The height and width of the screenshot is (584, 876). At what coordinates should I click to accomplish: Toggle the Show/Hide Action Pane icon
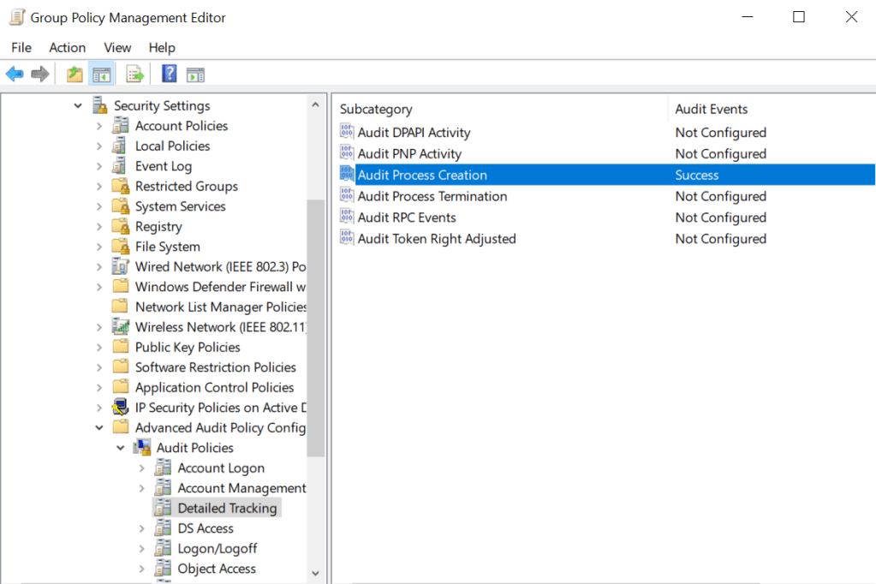click(x=195, y=74)
